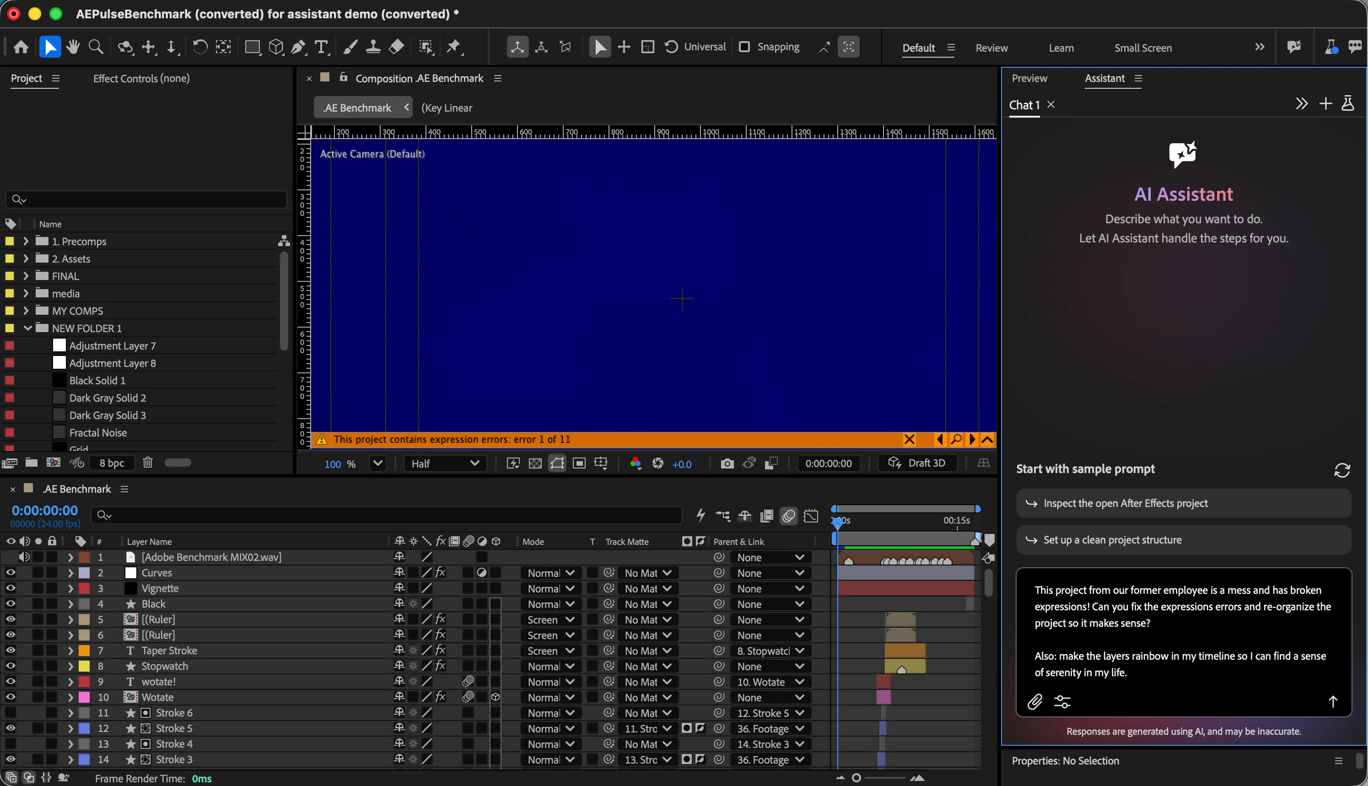1368x786 pixels.
Task: Click Set up a clean project structure
Action: click(1183, 540)
